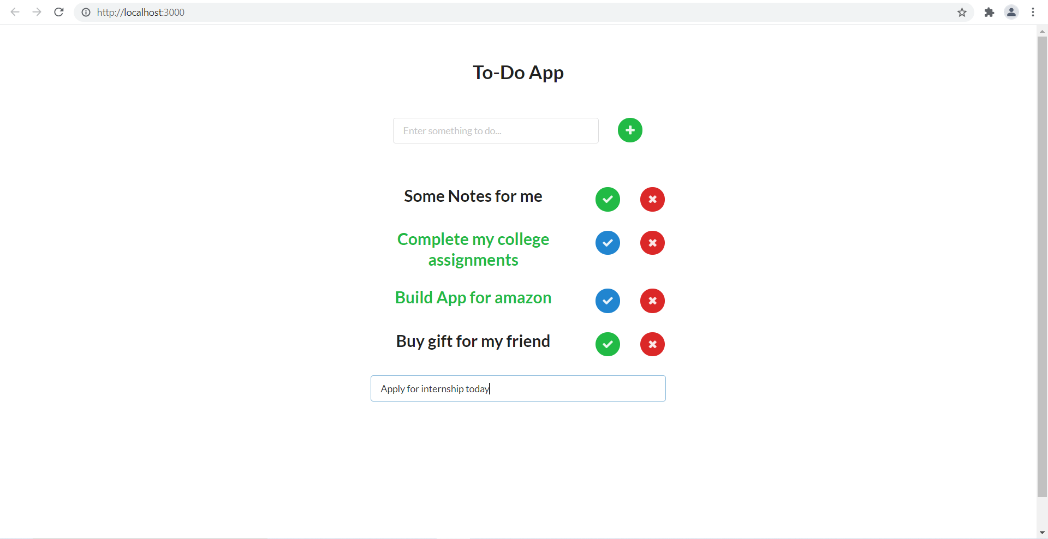Open the browser three-dot menu
This screenshot has width=1048, height=539.
pos(1033,12)
